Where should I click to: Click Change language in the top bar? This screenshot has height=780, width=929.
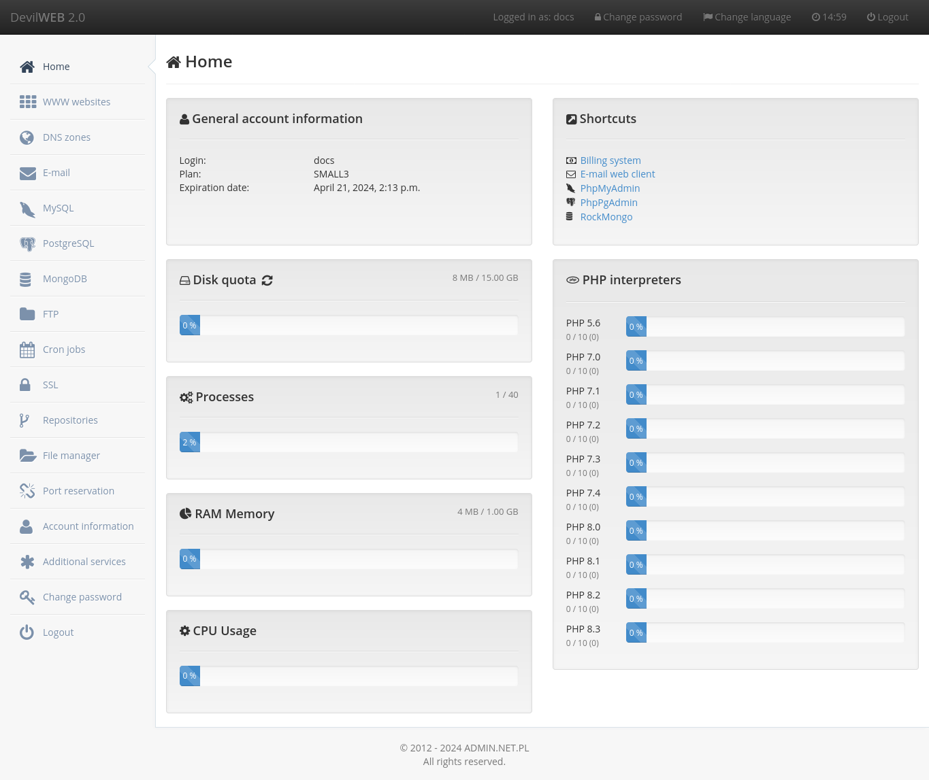(747, 17)
